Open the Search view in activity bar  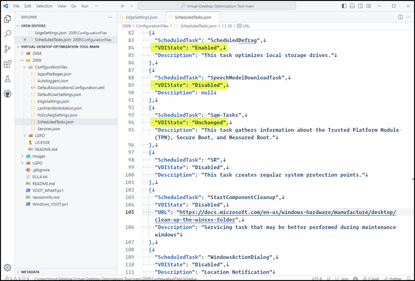coord(7,34)
